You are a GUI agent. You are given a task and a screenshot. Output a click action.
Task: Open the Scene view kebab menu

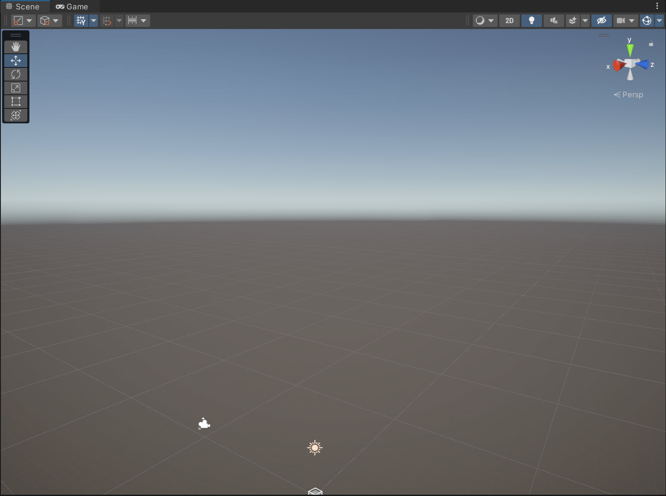(657, 6)
